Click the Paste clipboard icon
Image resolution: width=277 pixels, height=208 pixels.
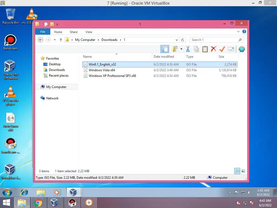205,49
